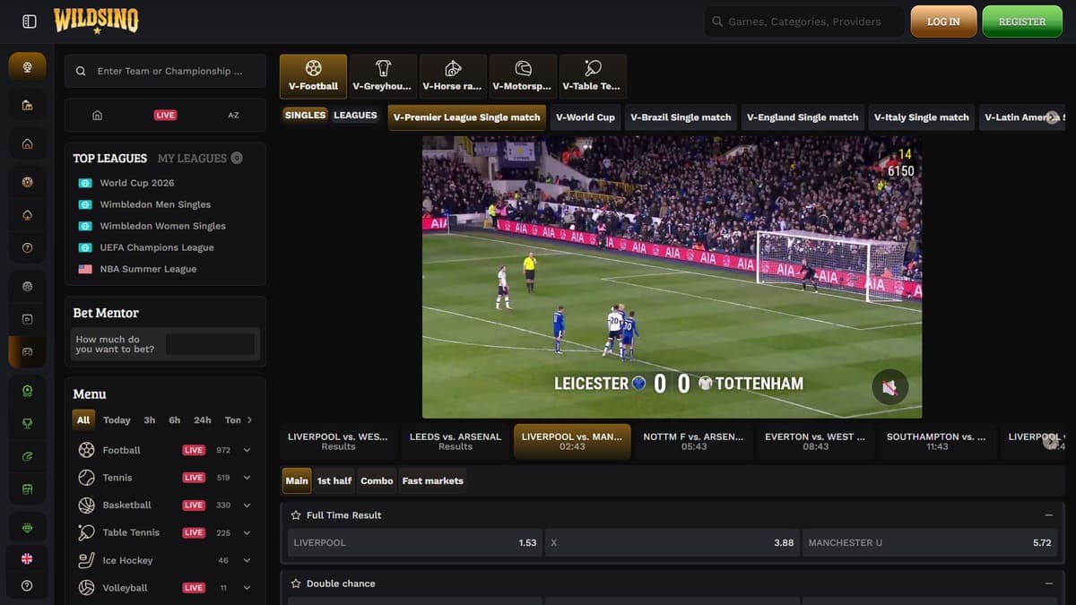Open the MY LEAGUES tab
Viewport: 1076px width, 605px height.
pos(200,158)
